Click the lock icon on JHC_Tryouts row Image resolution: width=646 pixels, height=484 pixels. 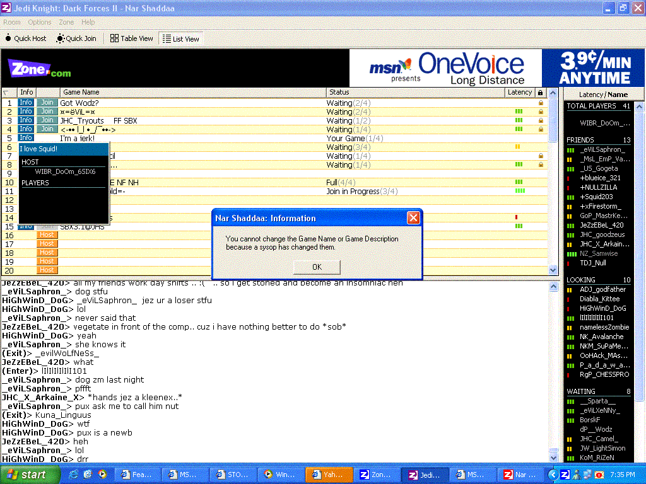(x=541, y=120)
